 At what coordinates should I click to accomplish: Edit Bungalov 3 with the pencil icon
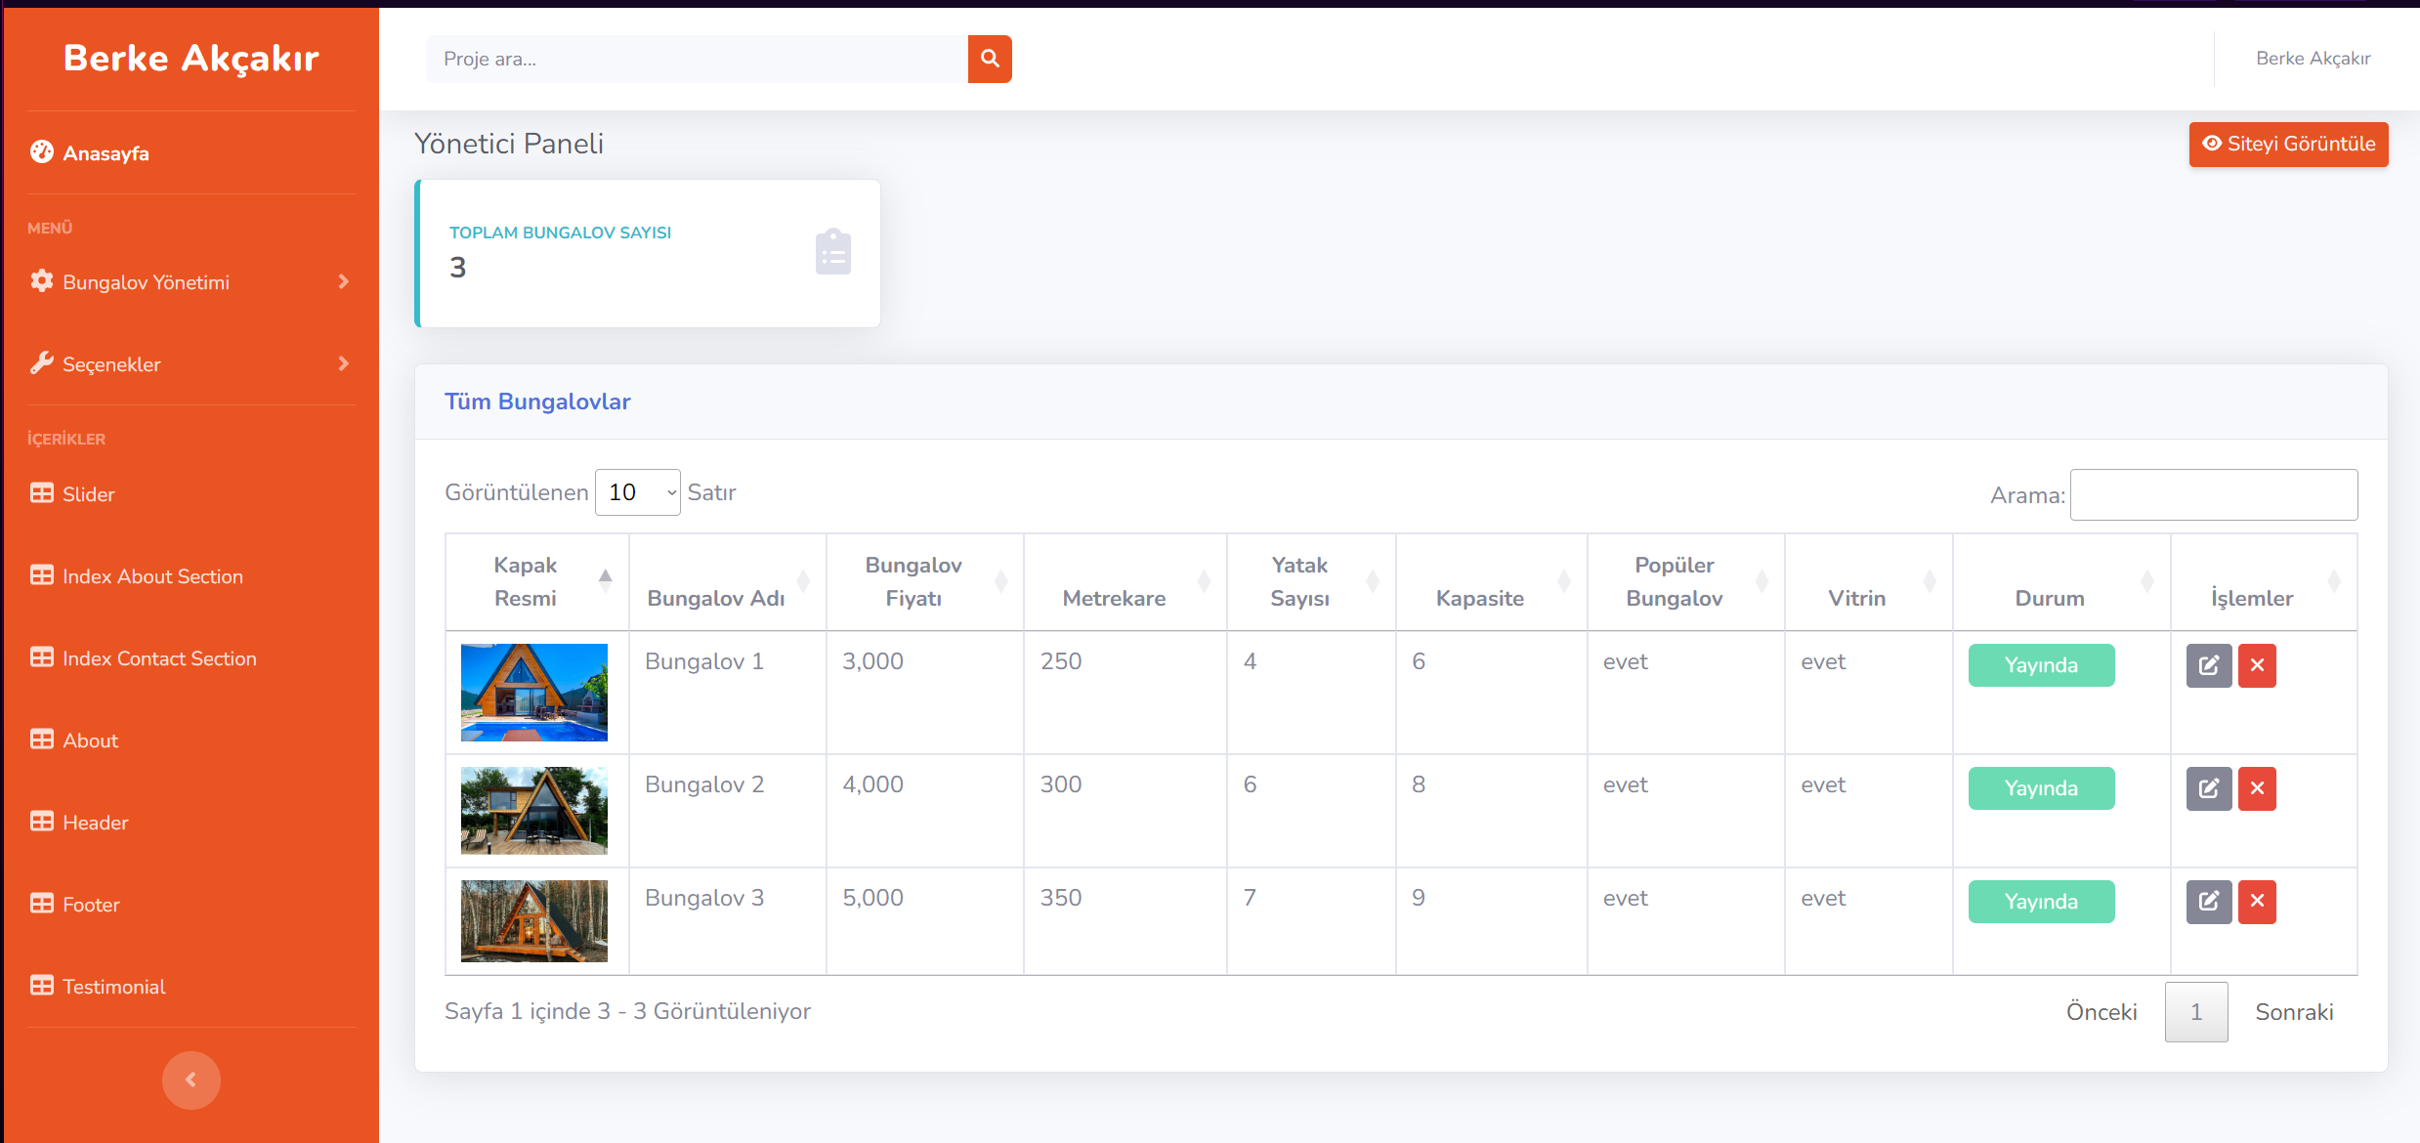point(2209,902)
